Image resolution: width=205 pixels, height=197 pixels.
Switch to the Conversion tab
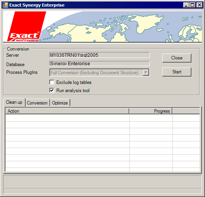click(37, 103)
